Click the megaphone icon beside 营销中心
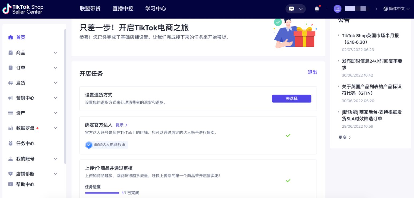414x198 pixels. [10, 98]
